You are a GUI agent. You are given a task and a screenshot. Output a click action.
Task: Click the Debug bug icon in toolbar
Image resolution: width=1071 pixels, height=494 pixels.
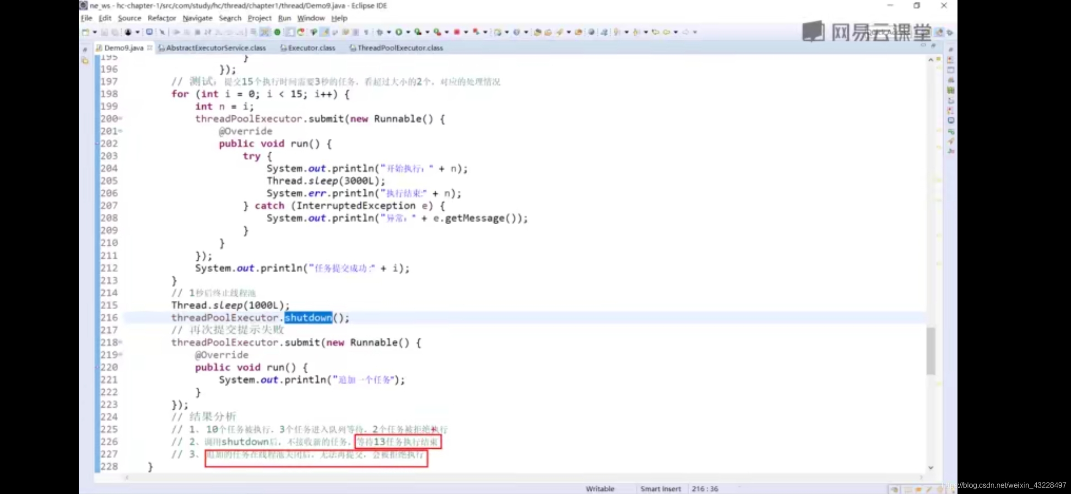379,32
